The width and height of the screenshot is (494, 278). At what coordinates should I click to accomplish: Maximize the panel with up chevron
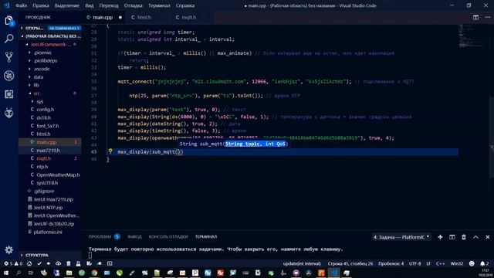tap(475, 237)
